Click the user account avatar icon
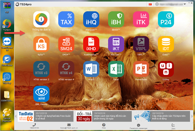Screen dimensions: 195x131 [157, 4]
